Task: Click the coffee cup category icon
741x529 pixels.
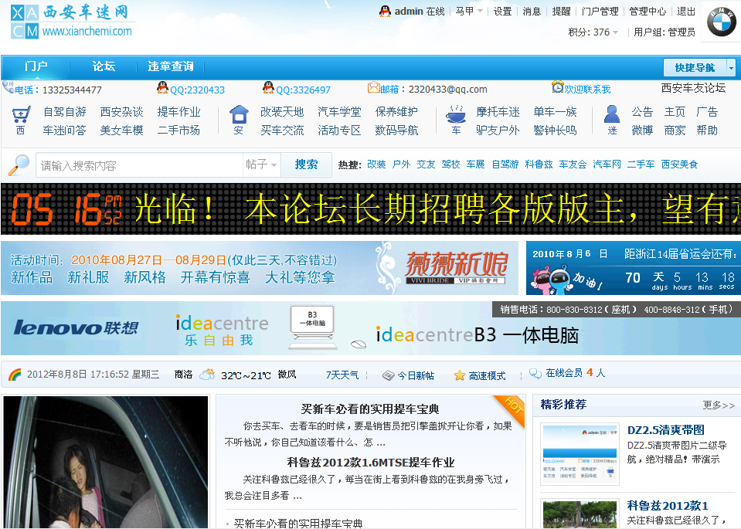Action: [x=456, y=114]
